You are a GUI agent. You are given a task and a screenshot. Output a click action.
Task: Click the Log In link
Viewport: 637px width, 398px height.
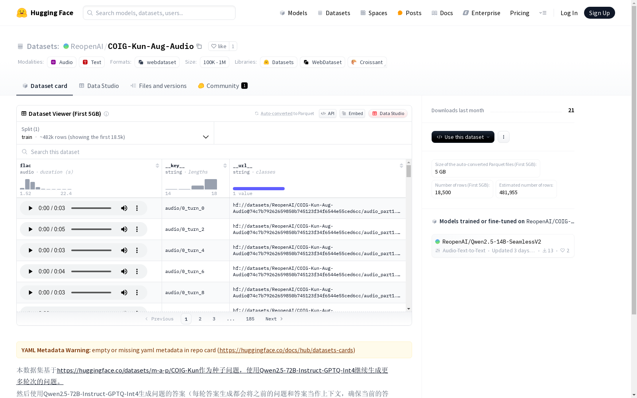coord(569,13)
